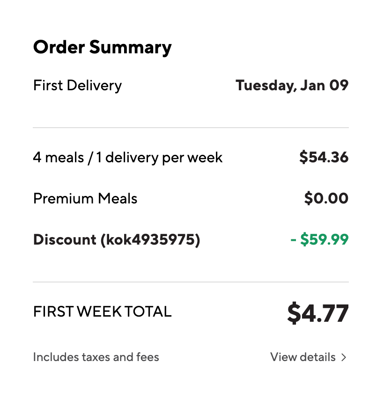384x405 pixels.
Task: Select the First Delivery label
Action: click(77, 86)
